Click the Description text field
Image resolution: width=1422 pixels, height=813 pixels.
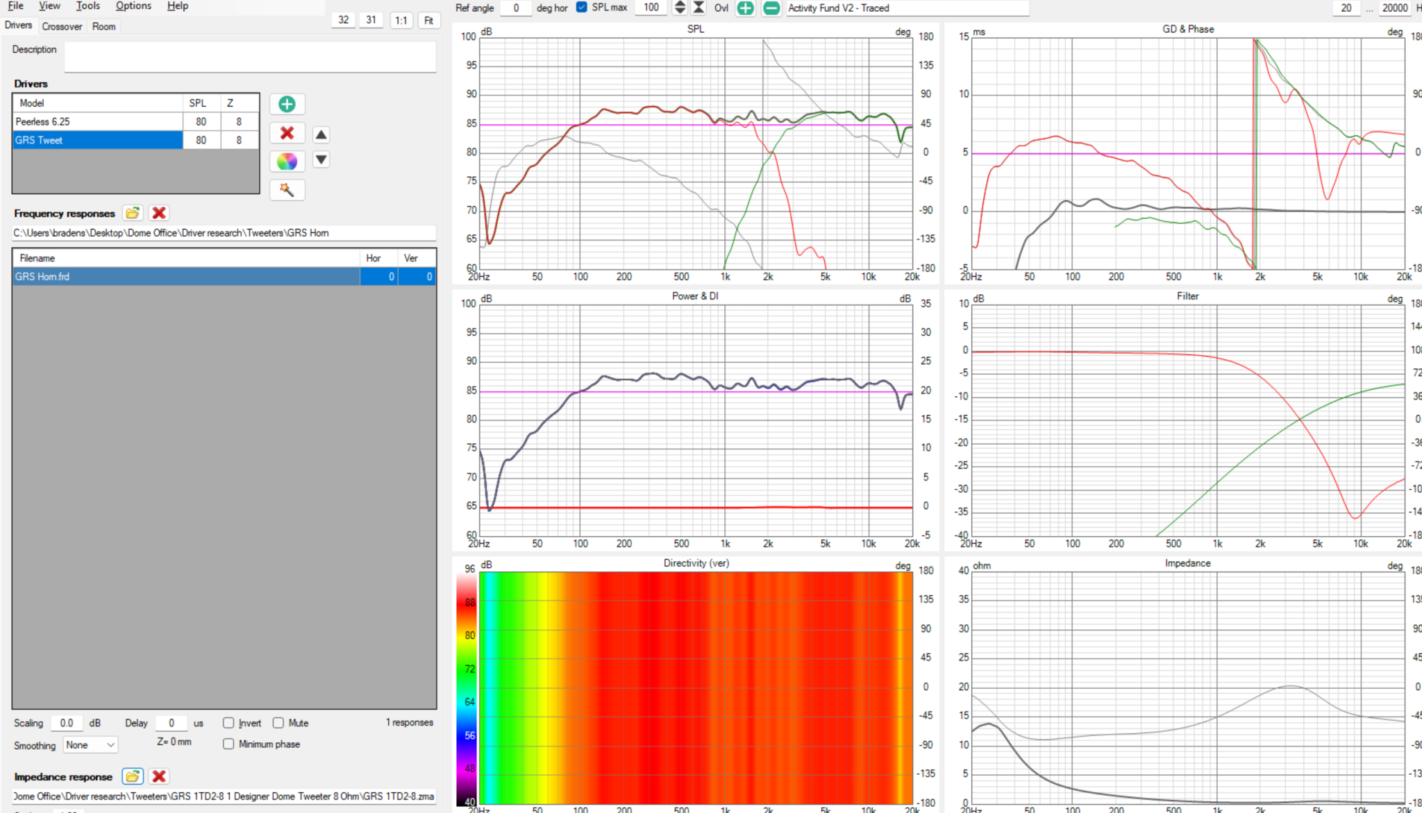(251, 57)
